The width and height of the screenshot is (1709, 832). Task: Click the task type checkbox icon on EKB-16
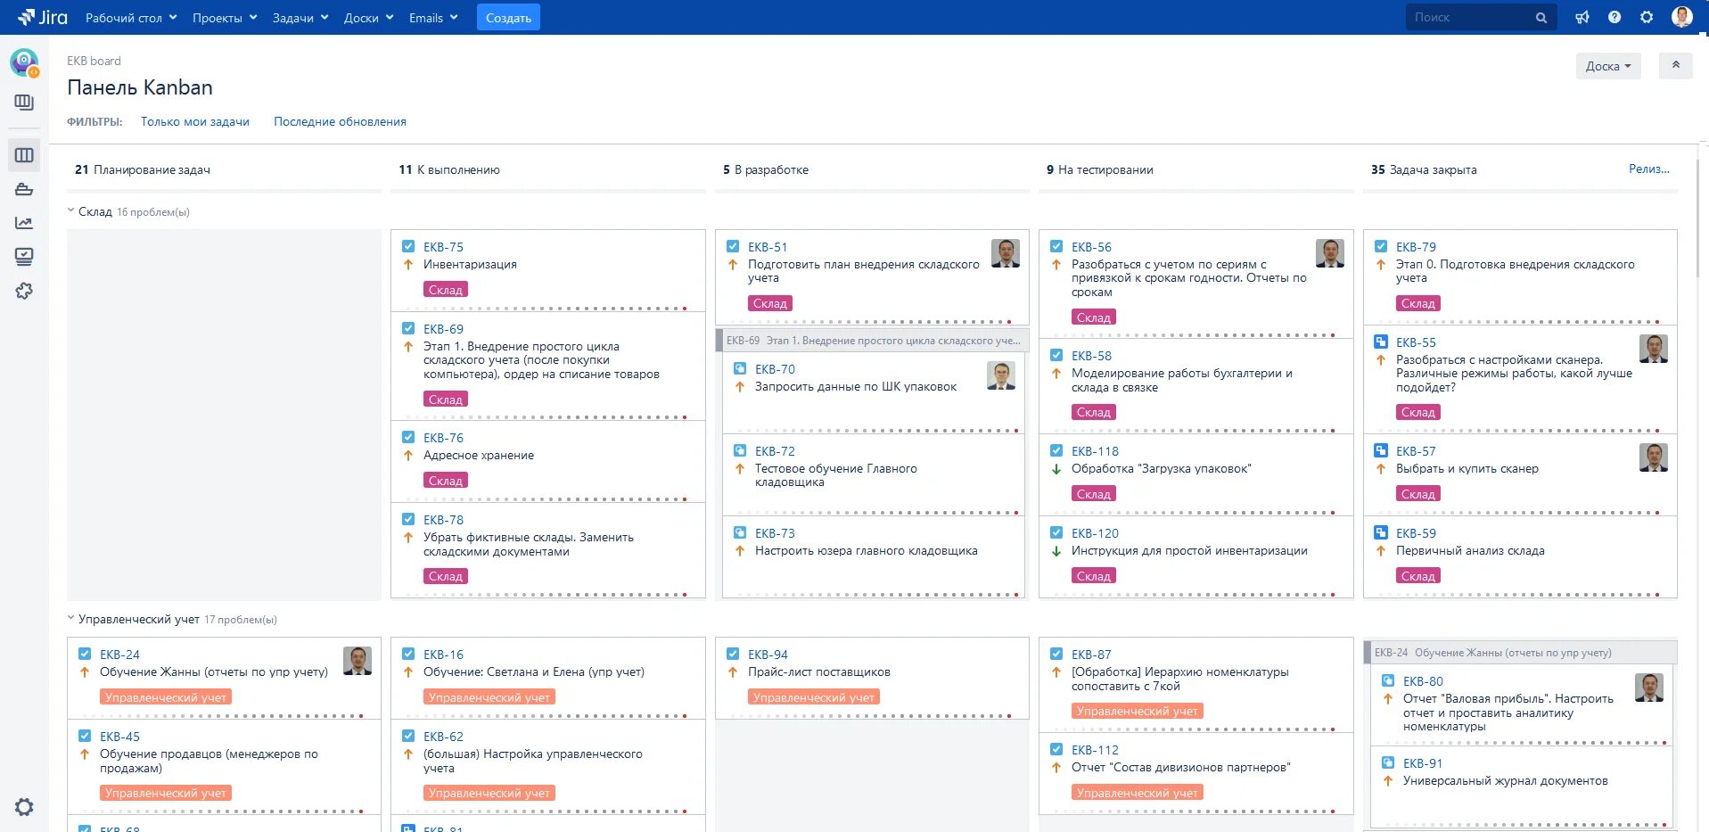tap(408, 655)
